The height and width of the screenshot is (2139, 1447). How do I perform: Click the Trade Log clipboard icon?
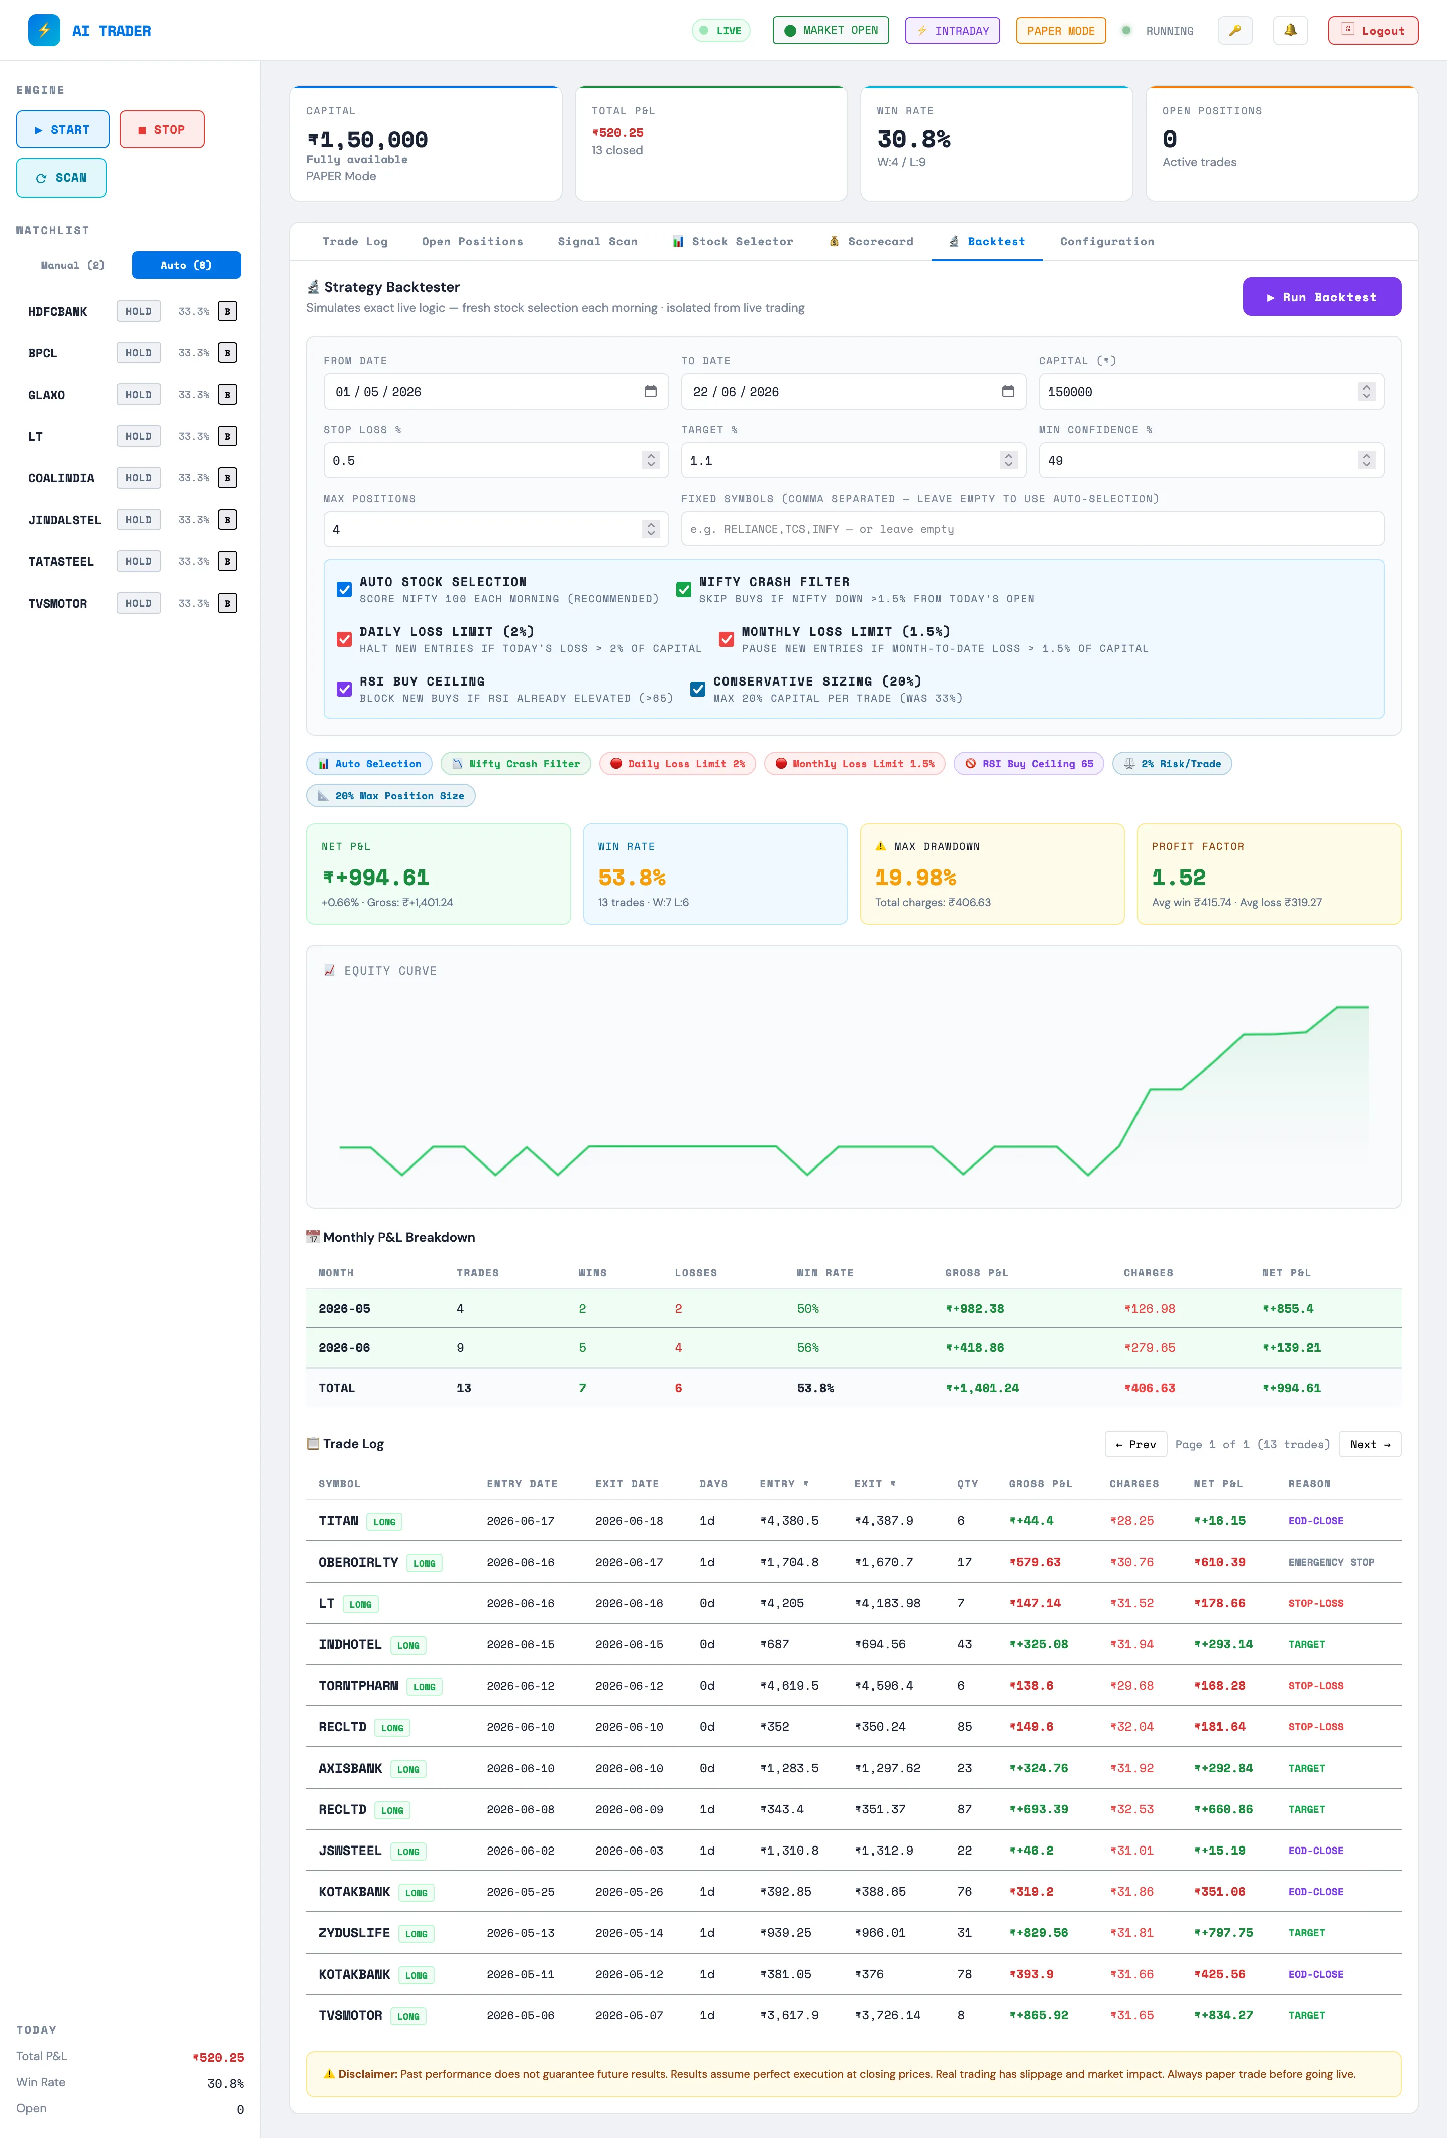(x=313, y=1443)
